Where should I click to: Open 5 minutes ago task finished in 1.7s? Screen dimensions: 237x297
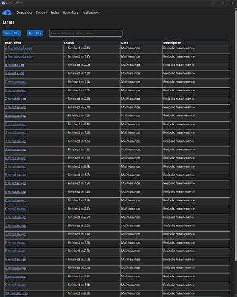[x=15, y=175]
